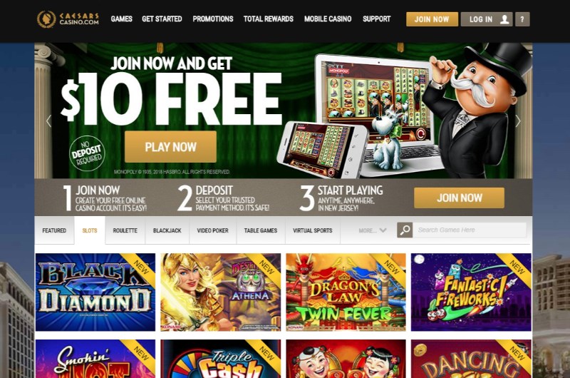Click the Play Now banner button
Viewport: 570px width, 378px height.
(170, 147)
